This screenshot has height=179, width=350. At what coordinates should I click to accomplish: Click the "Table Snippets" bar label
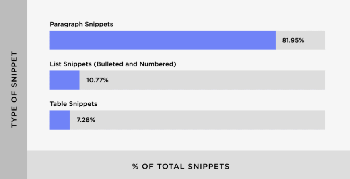pos(73,104)
